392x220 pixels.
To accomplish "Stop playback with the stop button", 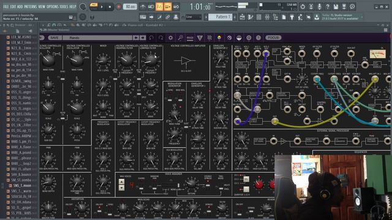I will pyautogui.click(x=110, y=7).
